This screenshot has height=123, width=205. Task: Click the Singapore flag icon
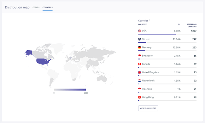point(139,56)
